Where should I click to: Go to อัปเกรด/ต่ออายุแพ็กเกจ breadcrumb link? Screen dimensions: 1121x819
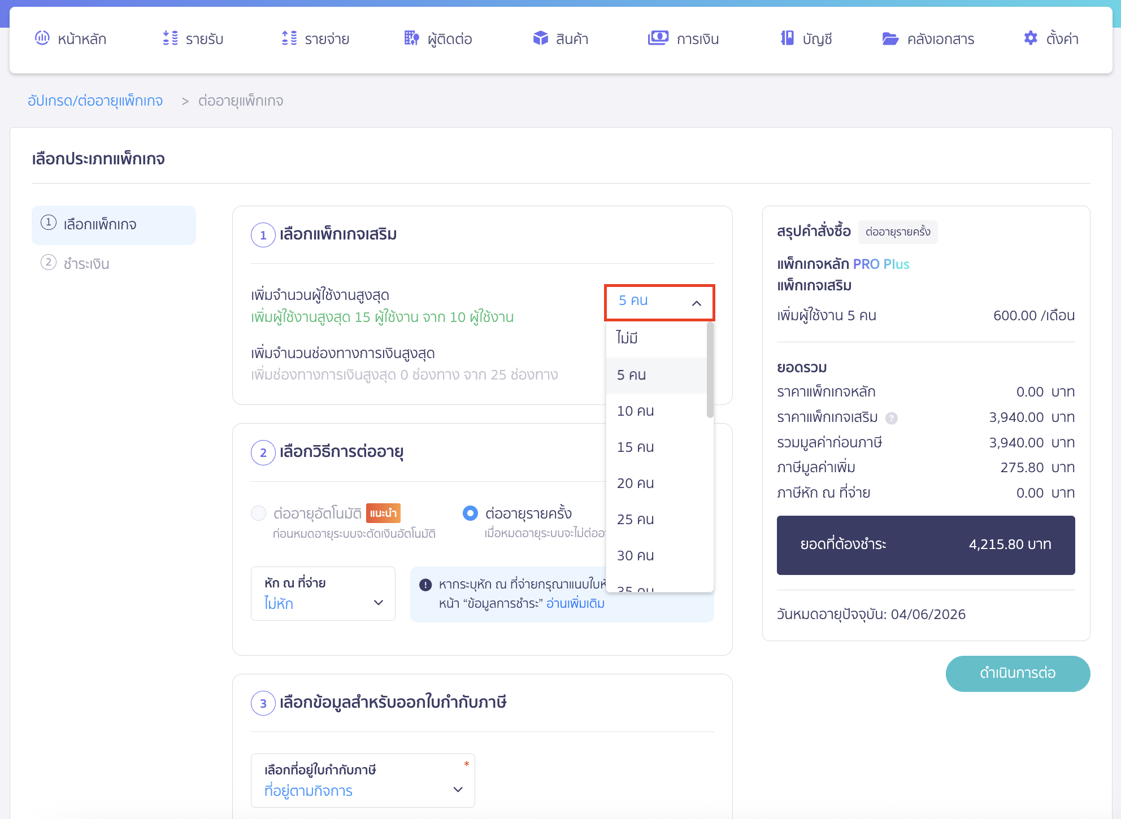pos(95,101)
